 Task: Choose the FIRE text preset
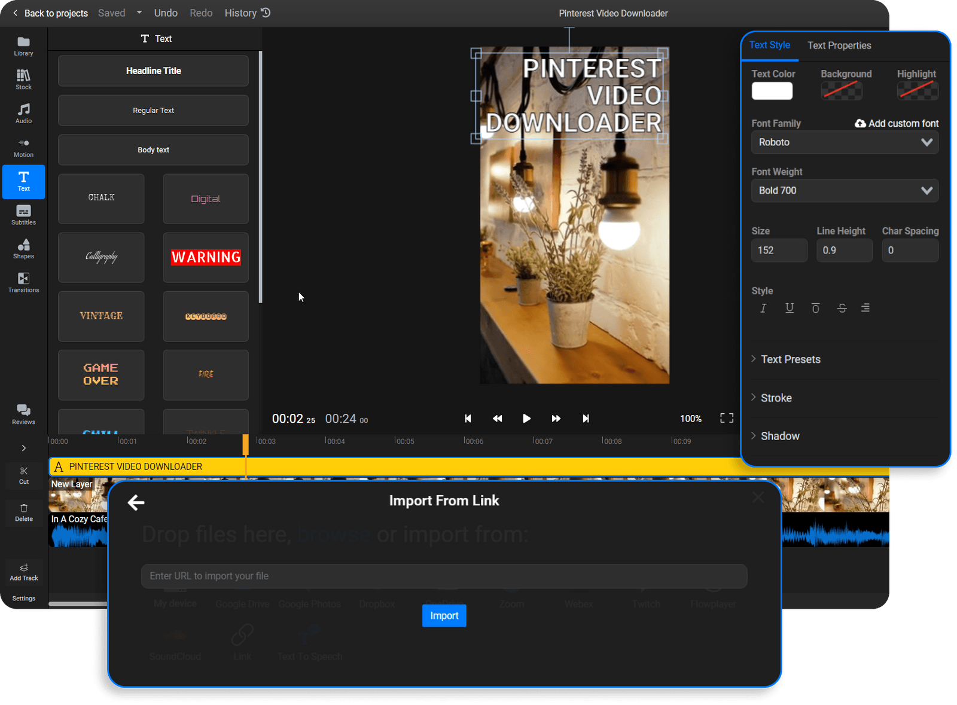(x=205, y=374)
